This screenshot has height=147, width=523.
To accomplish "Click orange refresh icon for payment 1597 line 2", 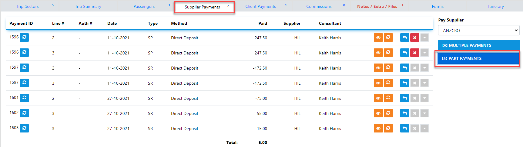I will click(x=388, y=68).
